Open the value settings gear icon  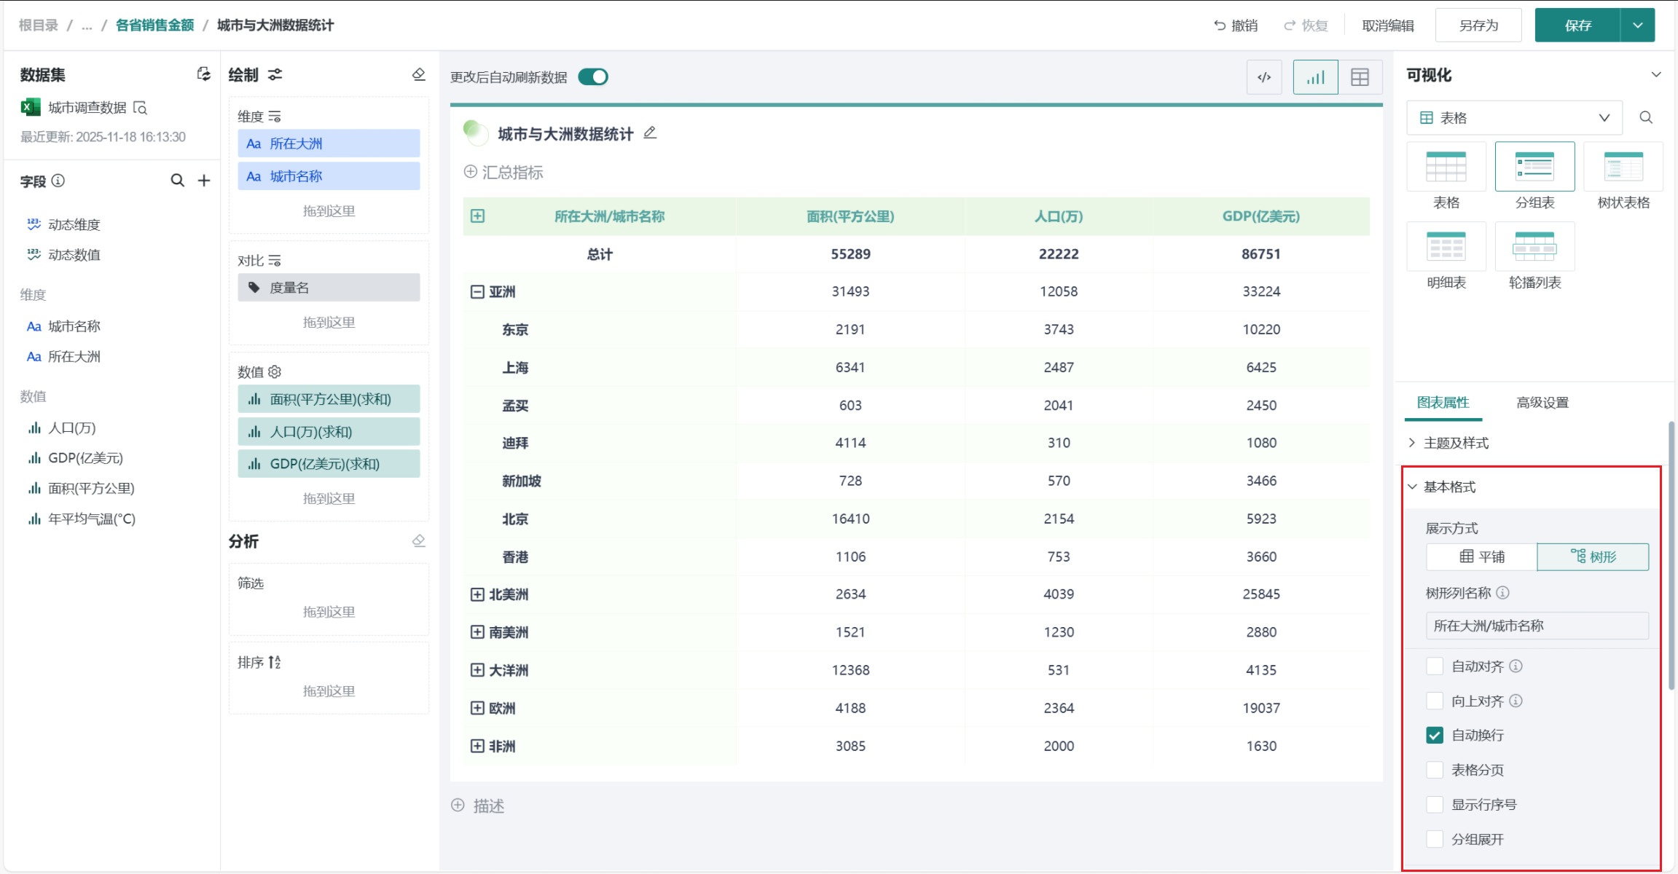[x=275, y=371]
